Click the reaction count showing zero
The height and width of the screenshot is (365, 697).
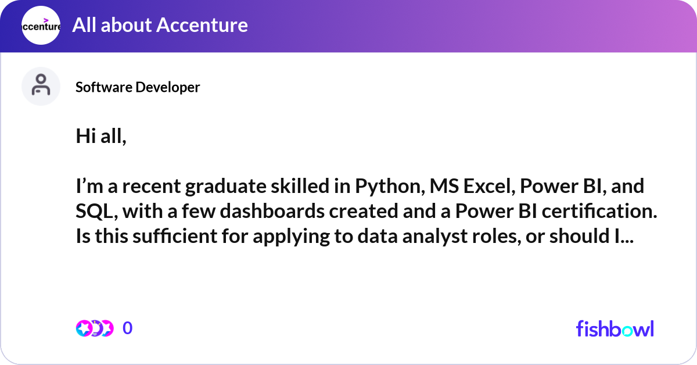click(x=128, y=328)
